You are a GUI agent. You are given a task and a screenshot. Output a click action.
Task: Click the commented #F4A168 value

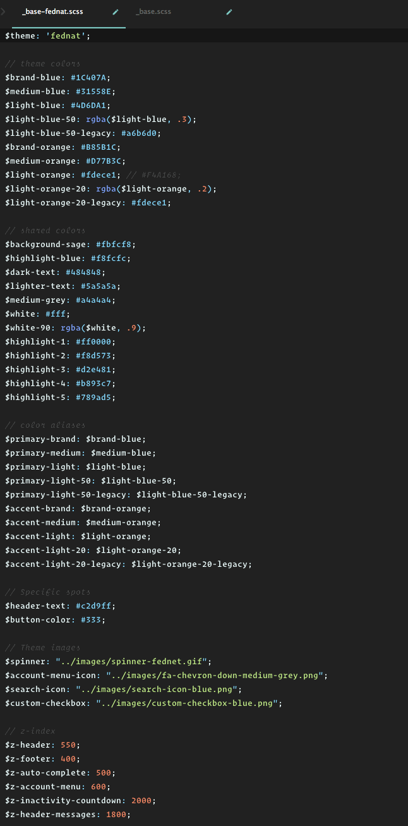click(164, 175)
